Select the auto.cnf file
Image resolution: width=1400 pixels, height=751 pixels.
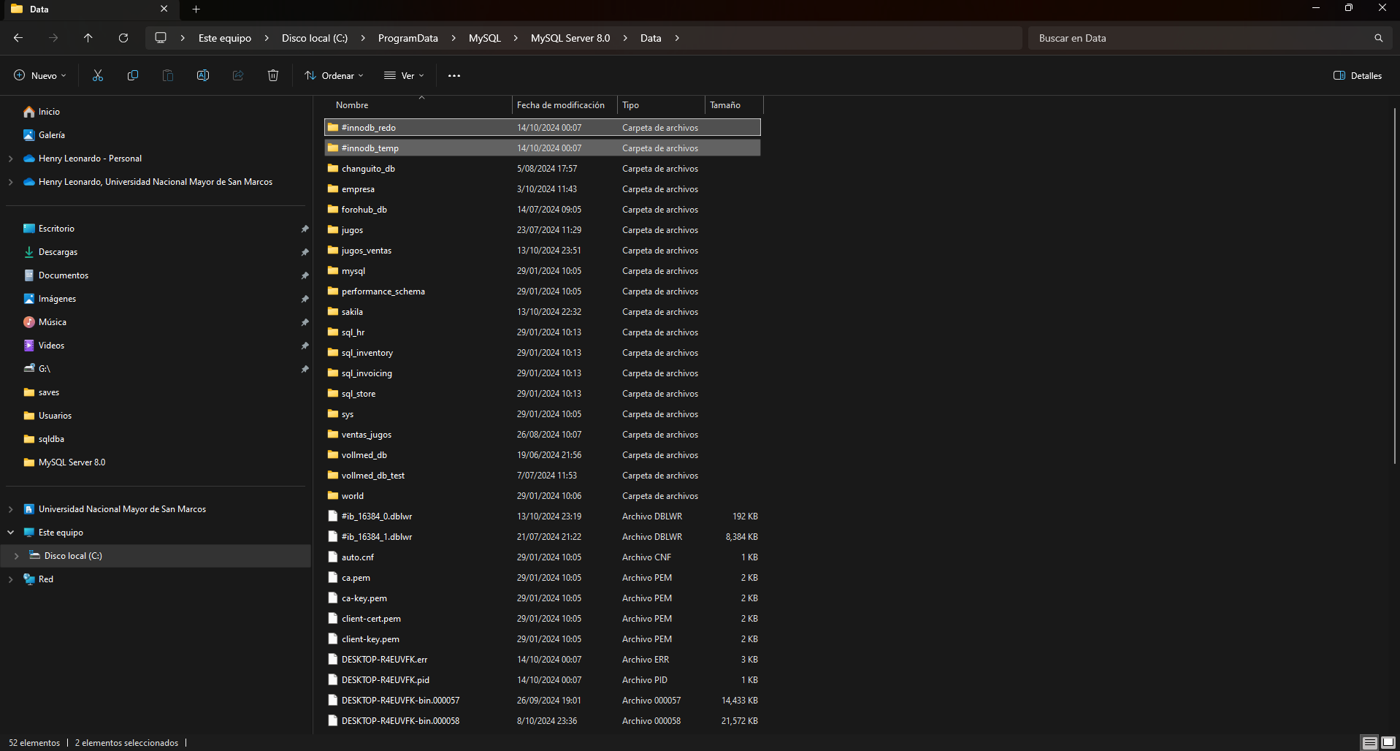[x=543, y=557]
